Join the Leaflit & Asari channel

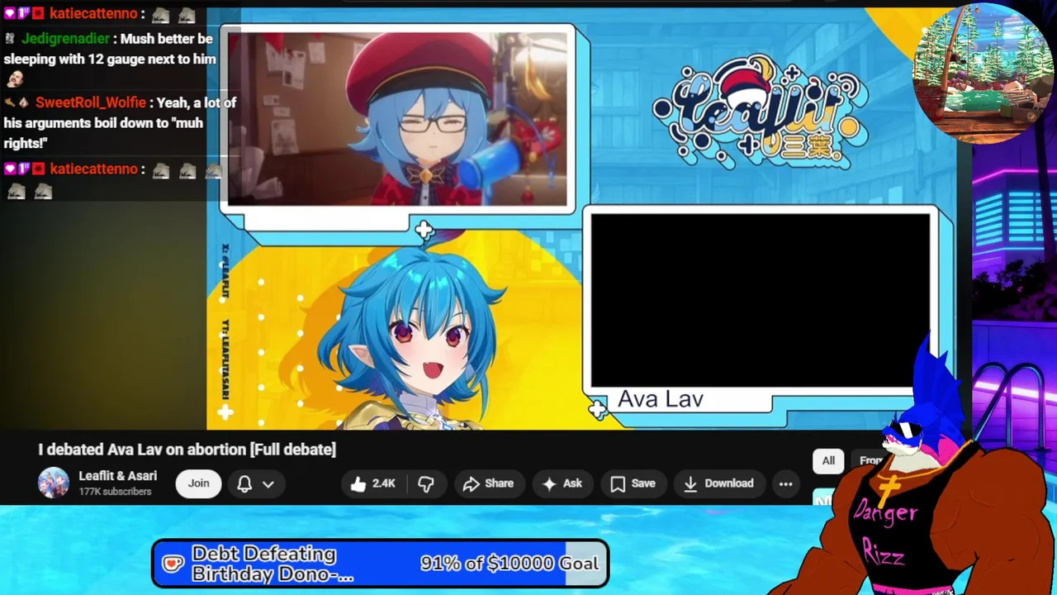pyautogui.click(x=198, y=483)
